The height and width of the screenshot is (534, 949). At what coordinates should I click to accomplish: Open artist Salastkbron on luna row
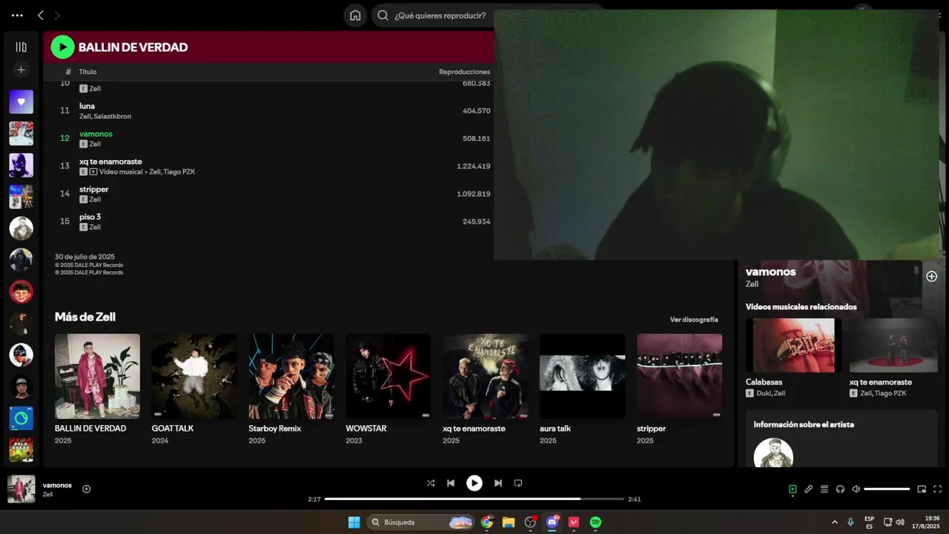point(113,116)
